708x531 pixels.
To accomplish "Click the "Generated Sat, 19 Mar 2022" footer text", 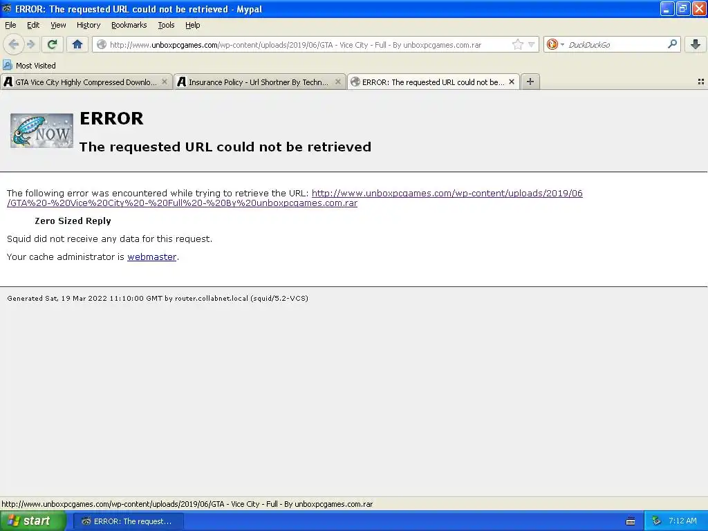I will point(158,299).
